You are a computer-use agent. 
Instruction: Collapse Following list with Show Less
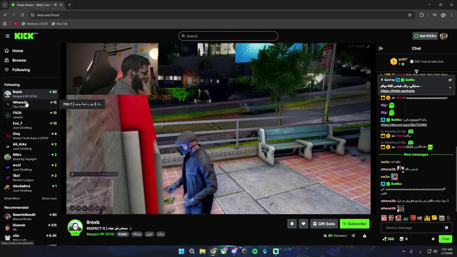[x=49, y=198]
